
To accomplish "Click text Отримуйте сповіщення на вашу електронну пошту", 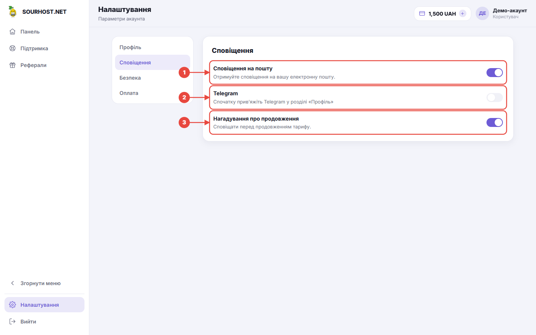I will 274,77.
